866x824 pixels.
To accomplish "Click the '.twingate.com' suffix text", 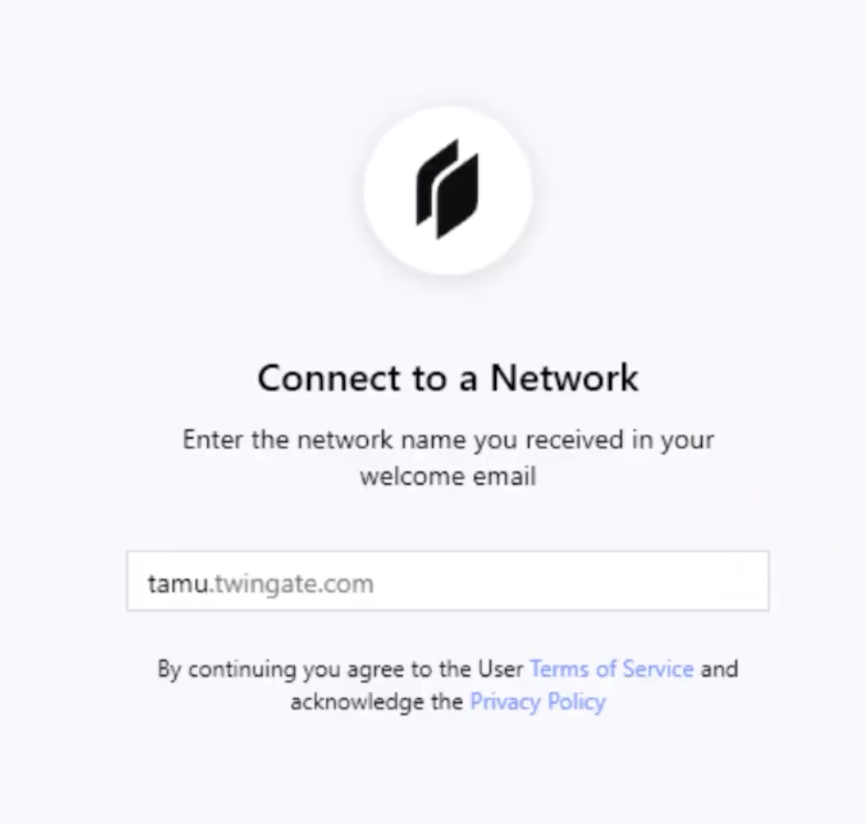I will coord(291,584).
